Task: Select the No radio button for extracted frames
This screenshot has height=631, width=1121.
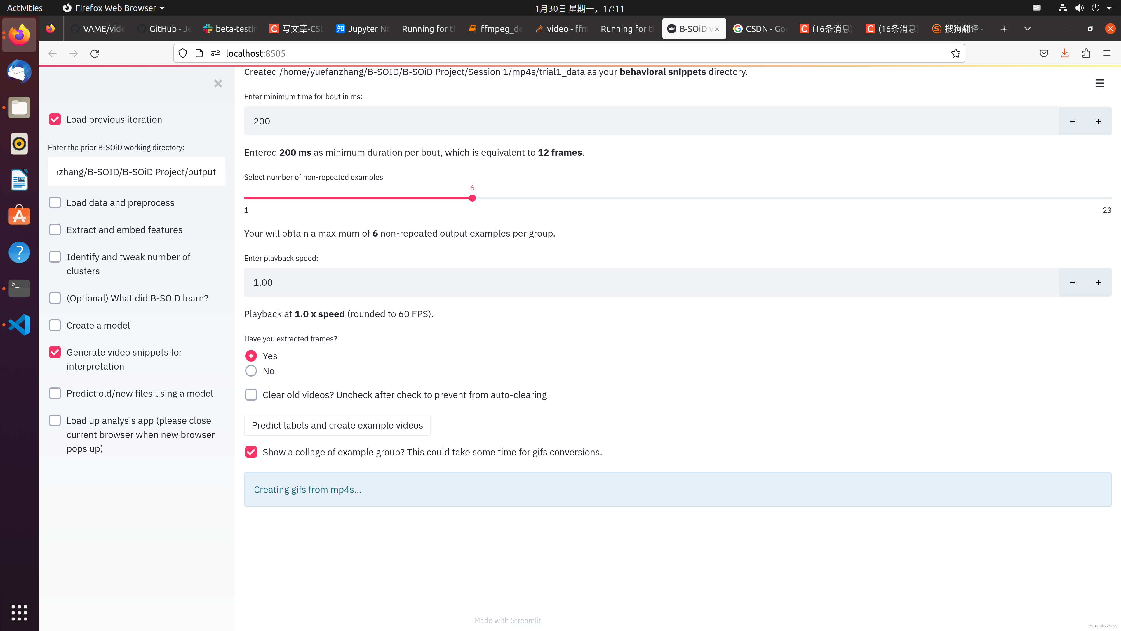Action: click(x=251, y=371)
